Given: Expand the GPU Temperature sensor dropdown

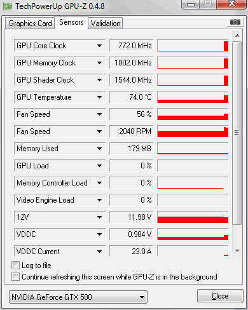Looking at the screenshot, I should 99,97.
